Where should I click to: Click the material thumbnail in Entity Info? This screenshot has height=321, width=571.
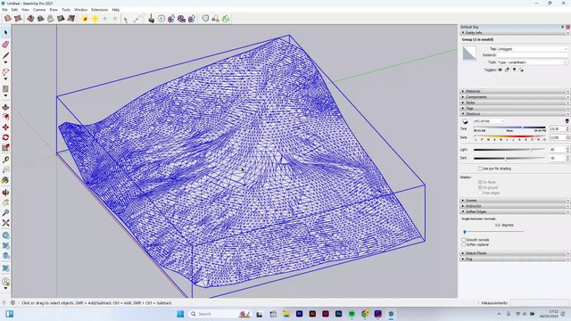click(x=469, y=53)
